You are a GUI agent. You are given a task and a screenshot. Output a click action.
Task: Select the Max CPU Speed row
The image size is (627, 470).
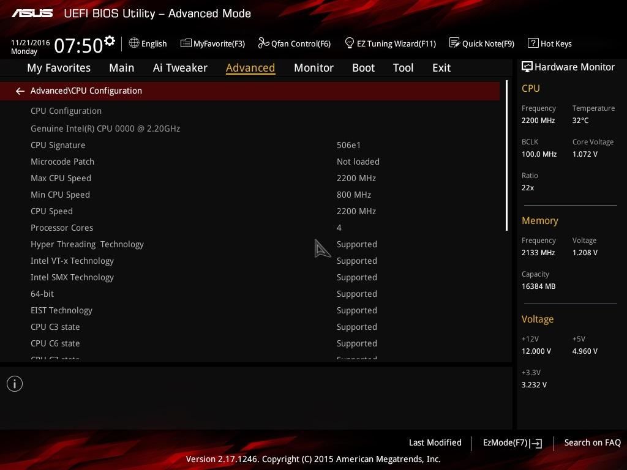tap(250, 178)
